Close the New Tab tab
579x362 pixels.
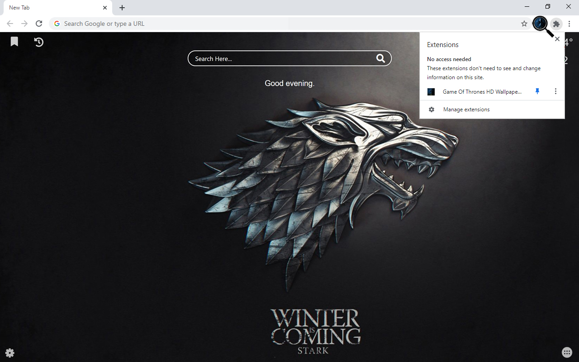[x=105, y=8]
